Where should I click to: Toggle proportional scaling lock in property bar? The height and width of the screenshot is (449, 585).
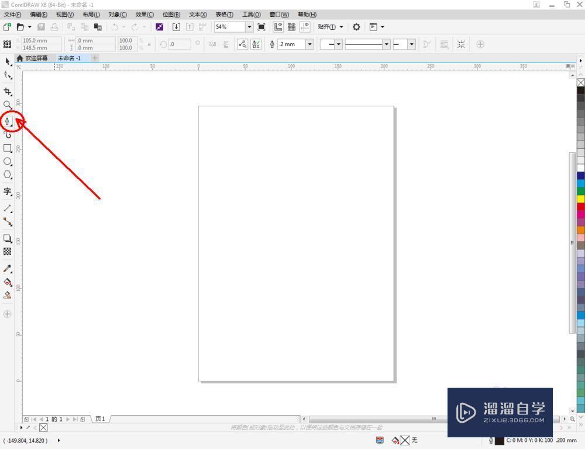pos(148,44)
